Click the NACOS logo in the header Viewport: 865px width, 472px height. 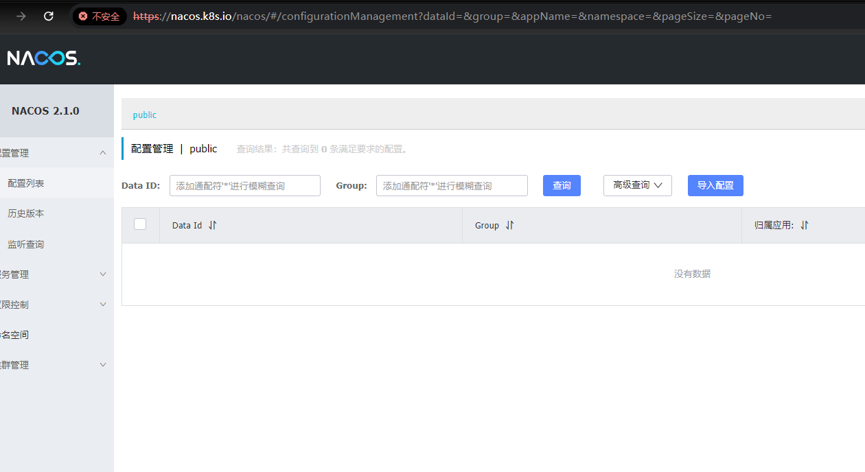(x=44, y=58)
